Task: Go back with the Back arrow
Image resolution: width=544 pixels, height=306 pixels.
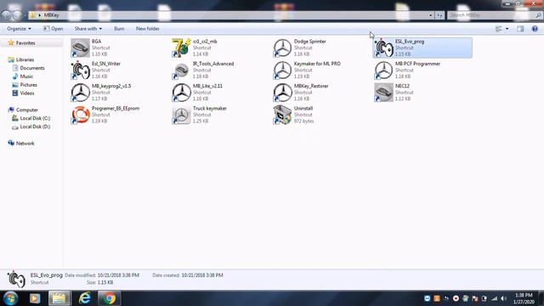Action: pos(6,15)
